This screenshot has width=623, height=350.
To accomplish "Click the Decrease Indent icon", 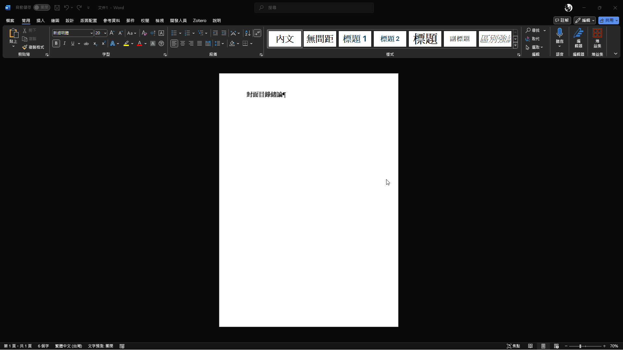I will pyautogui.click(x=215, y=33).
